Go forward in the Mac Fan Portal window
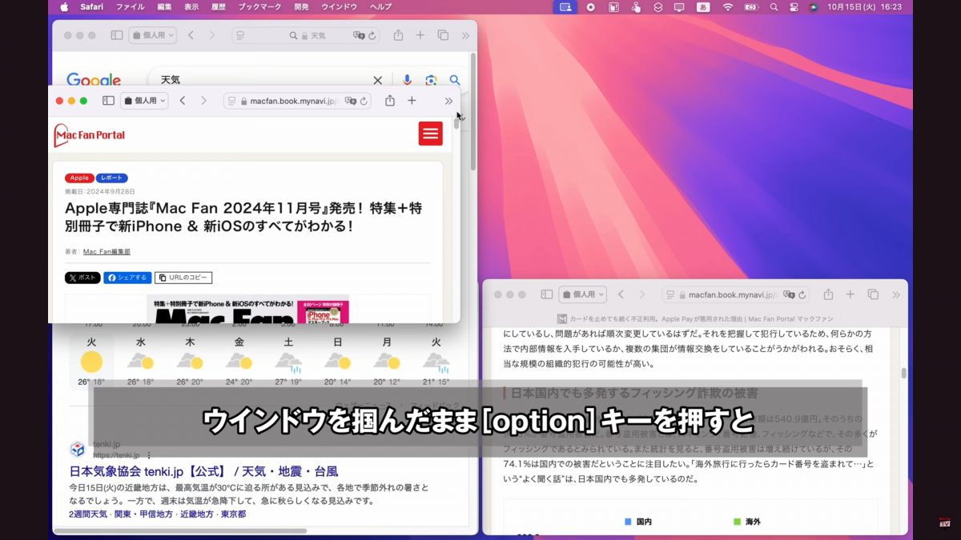This screenshot has width=961, height=540. click(x=203, y=101)
